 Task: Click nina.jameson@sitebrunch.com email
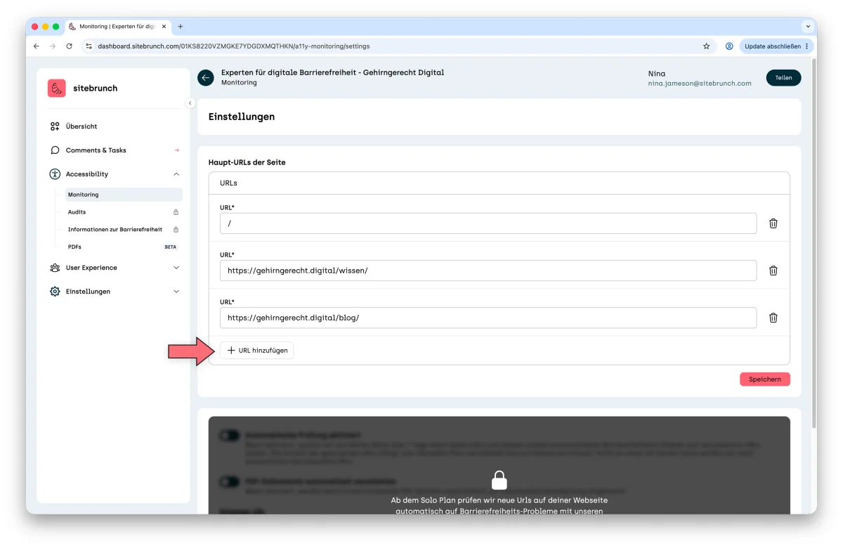click(x=700, y=83)
